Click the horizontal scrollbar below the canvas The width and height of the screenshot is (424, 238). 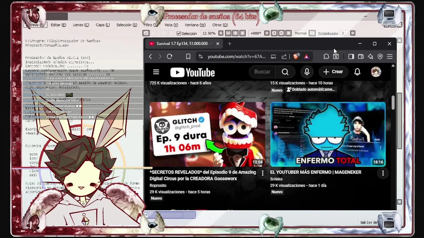click(x=171, y=215)
